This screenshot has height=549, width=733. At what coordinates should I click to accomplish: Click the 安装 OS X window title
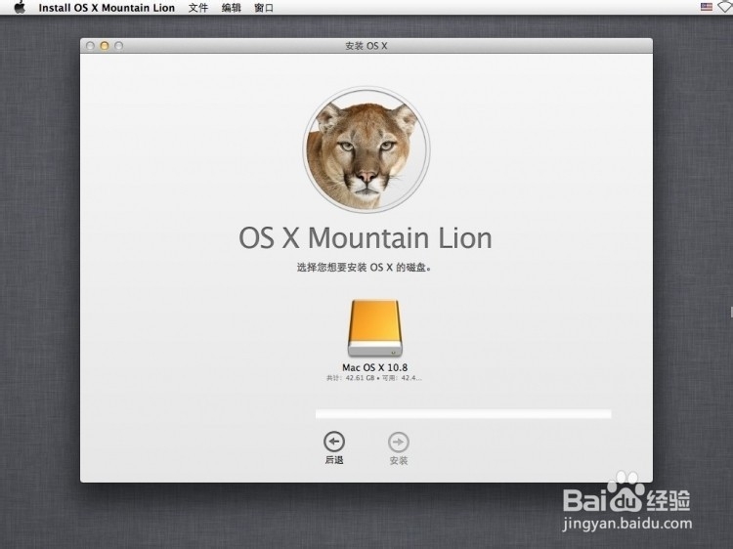click(366, 46)
